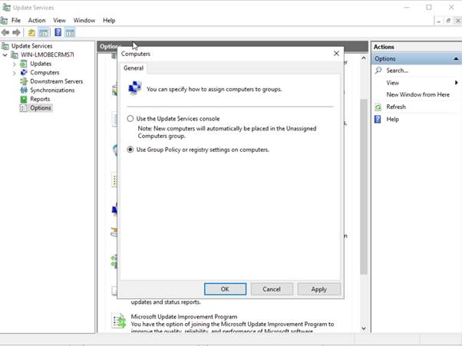Click the options list scrollbar up arrow
The height and width of the screenshot is (346, 462).
coord(364,58)
